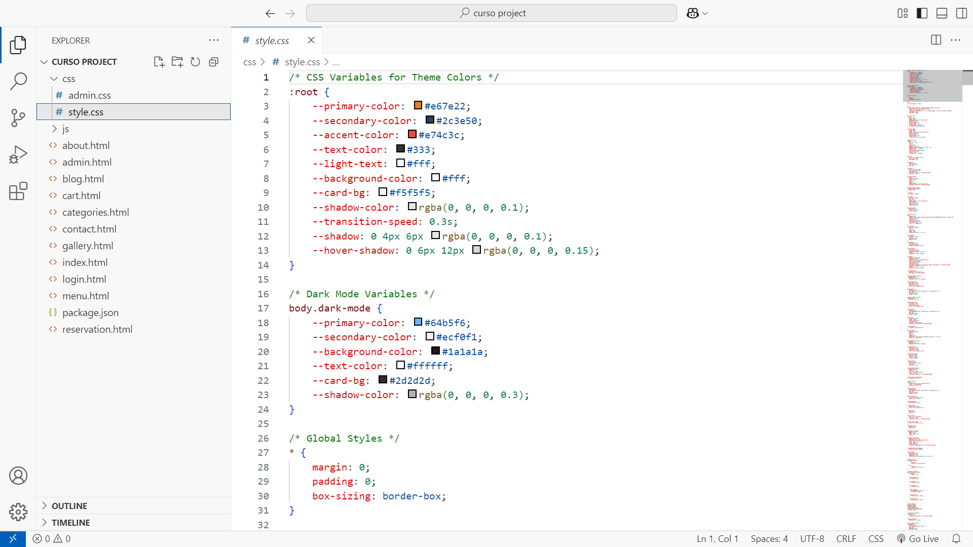Expand the OUTLINE section

pos(134,506)
